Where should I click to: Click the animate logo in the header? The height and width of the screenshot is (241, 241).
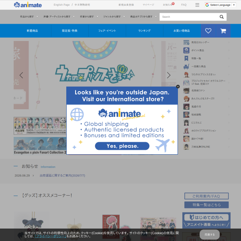[x=28, y=5]
